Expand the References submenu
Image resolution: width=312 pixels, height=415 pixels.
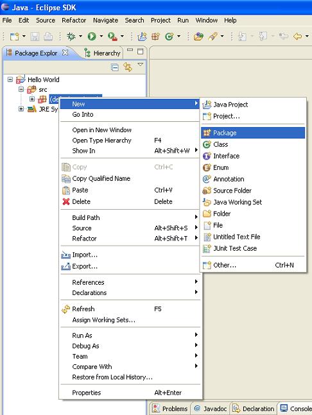click(130, 282)
